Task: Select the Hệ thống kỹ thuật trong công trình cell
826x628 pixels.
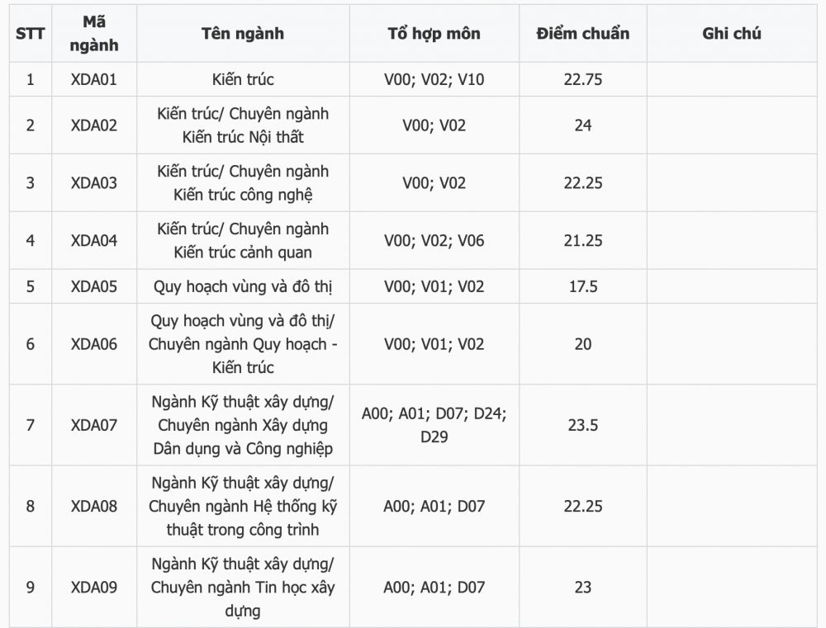Action: [x=243, y=507]
